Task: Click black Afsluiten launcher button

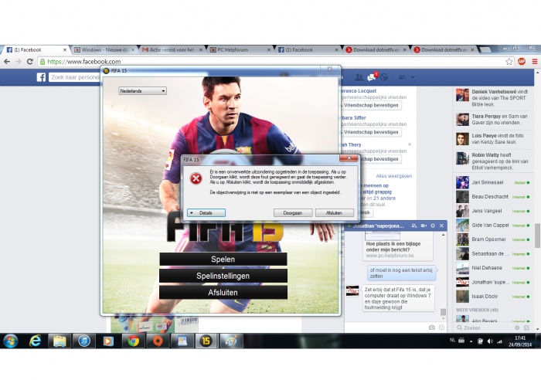Action: pyautogui.click(x=223, y=293)
